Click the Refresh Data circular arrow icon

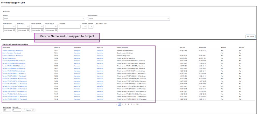[x=97, y=24]
